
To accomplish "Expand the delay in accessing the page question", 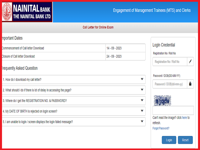I will tap(74, 90).
